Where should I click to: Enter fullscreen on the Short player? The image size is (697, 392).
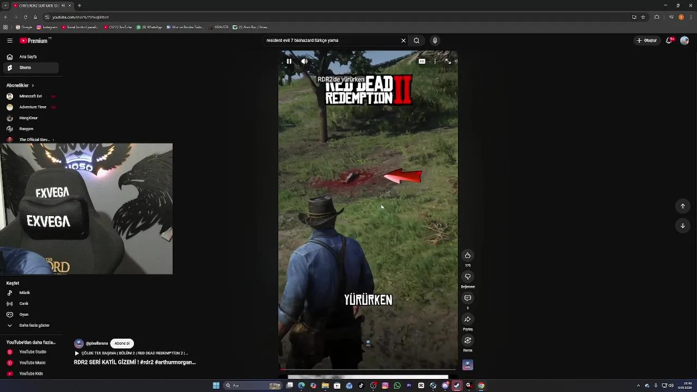[448, 62]
